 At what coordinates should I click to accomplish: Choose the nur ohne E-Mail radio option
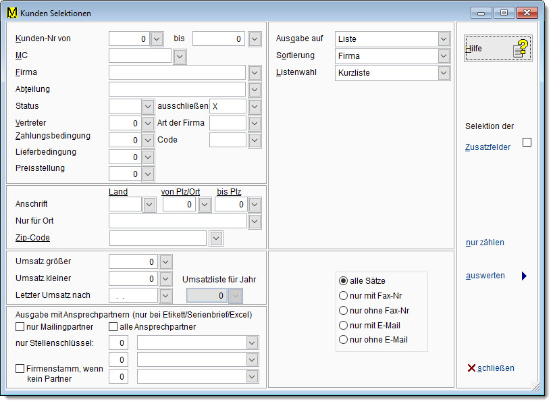[x=343, y=340]
